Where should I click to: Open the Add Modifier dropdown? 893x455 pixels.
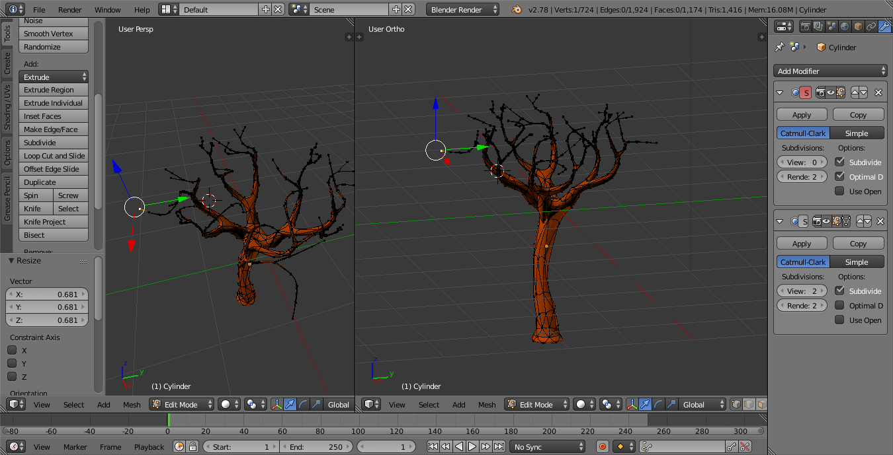pyautogui.click(x=831, y=71)
